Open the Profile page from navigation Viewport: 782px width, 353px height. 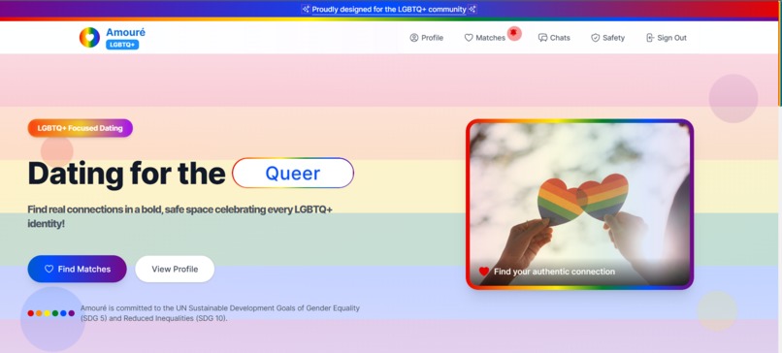pos(426,38)
